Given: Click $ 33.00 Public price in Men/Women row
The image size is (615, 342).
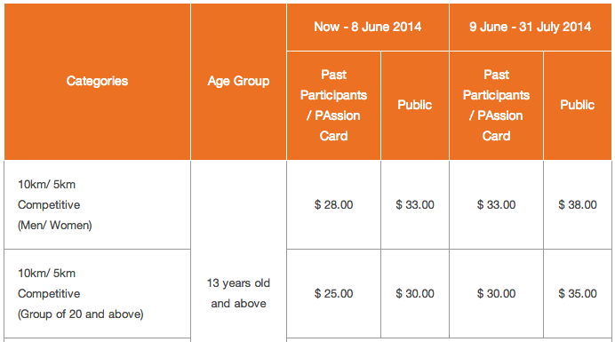Looking at the screenshot, I should [x=414, y=204].
